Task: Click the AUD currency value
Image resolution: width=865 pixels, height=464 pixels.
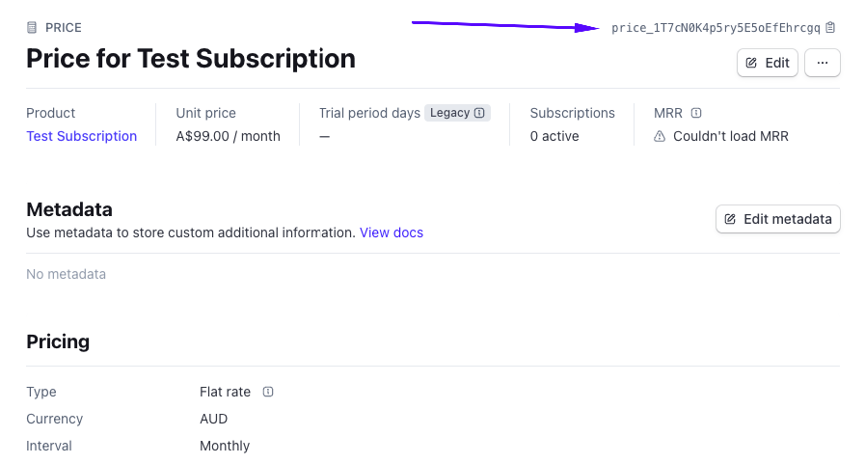Action: (213, 419)
